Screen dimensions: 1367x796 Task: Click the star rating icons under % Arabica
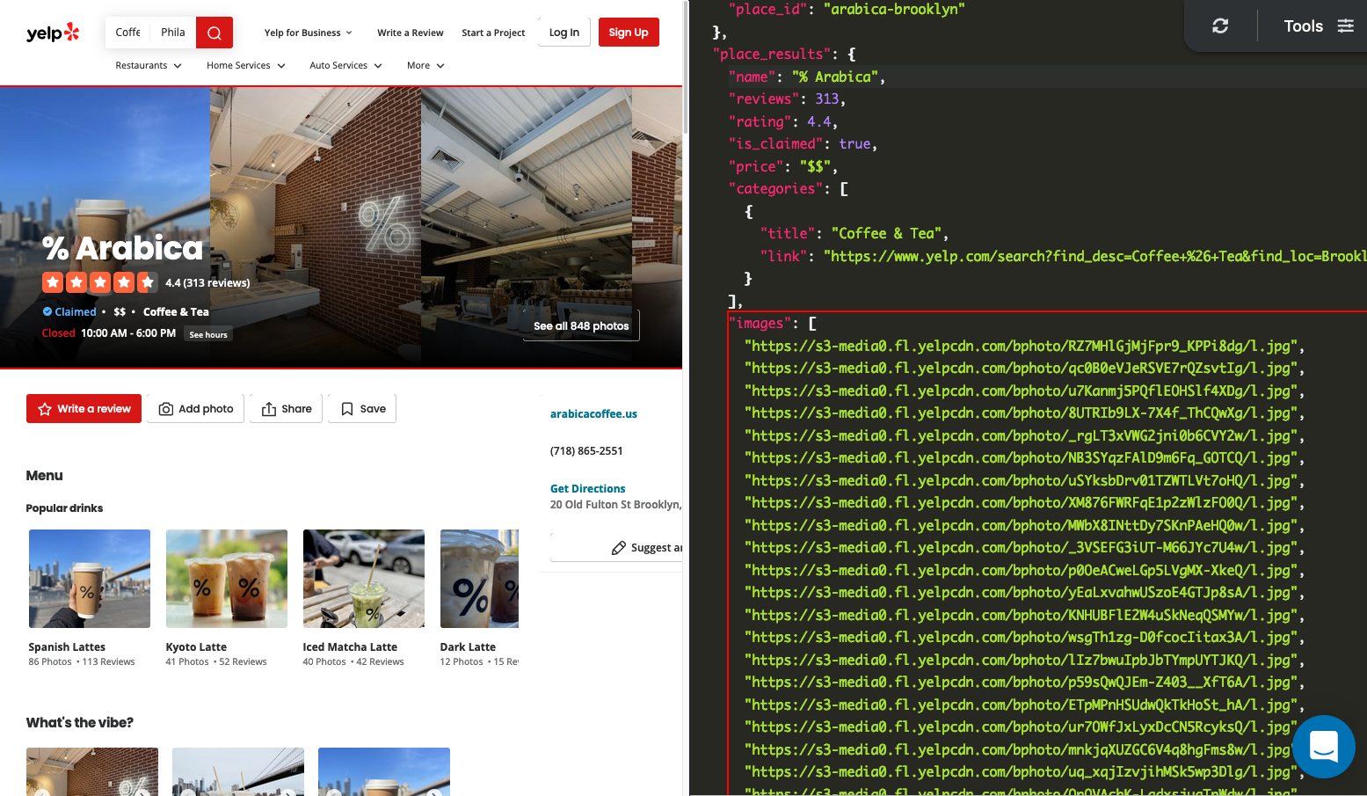(99, 282)
